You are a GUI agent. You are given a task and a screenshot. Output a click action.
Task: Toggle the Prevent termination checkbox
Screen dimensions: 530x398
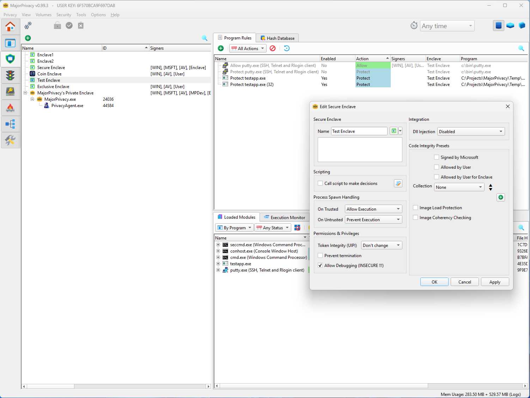(320, 256)
